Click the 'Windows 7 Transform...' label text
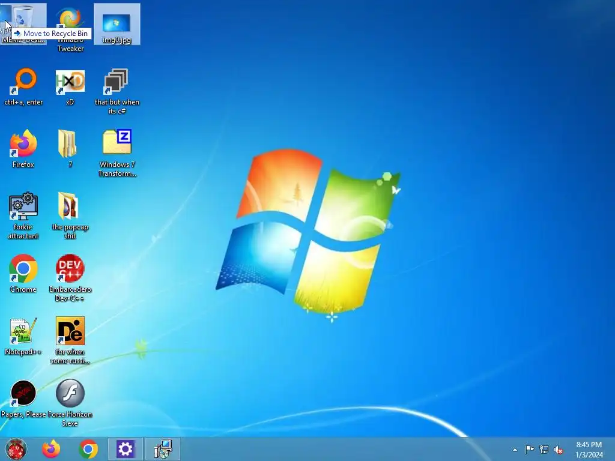Screen dimensions: 615x461 click(117, 169)
